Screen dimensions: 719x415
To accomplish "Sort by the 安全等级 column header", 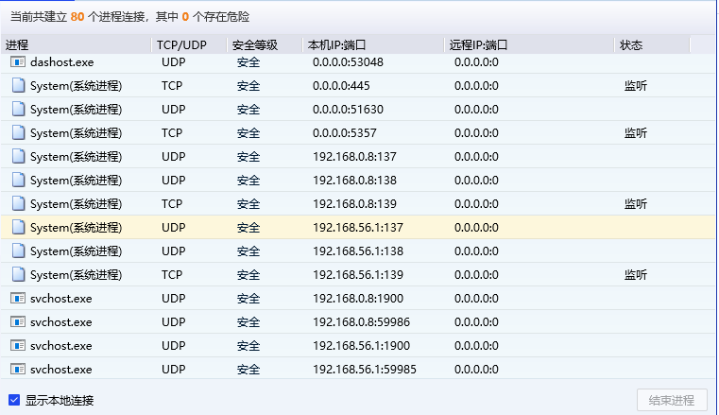I will tap(265, 44).
